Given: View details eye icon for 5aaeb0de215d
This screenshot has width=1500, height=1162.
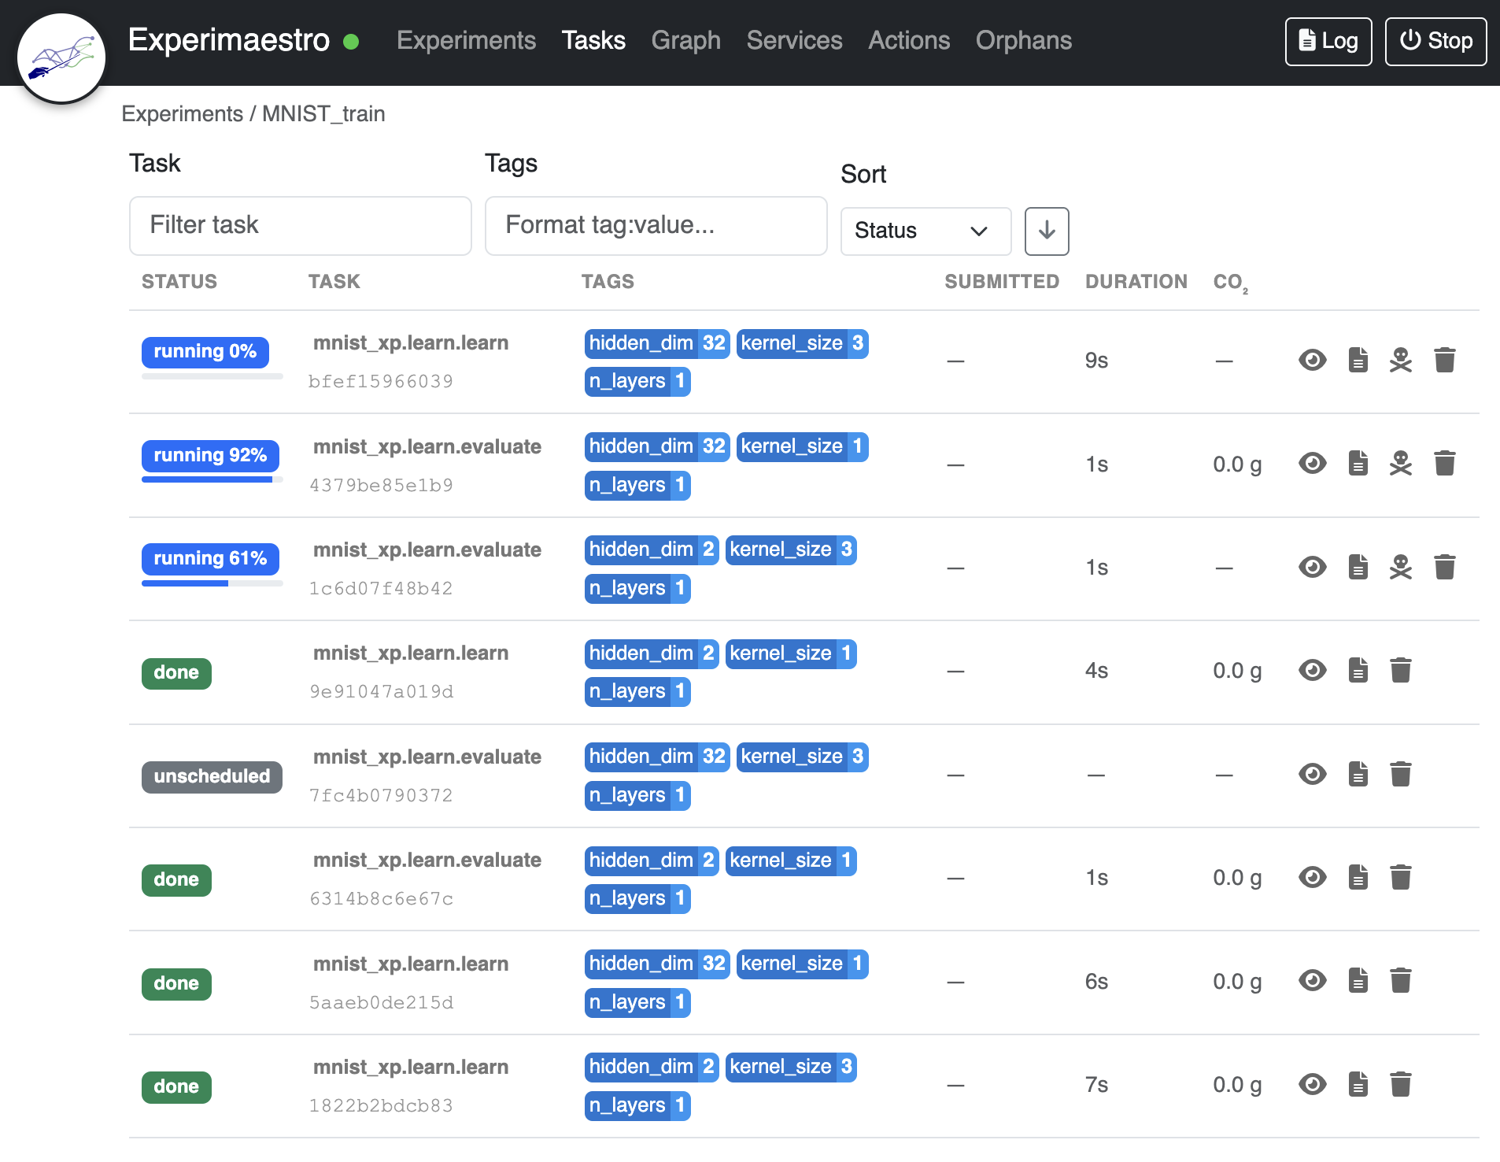Looking at the screenshot, I should 1312,982.
